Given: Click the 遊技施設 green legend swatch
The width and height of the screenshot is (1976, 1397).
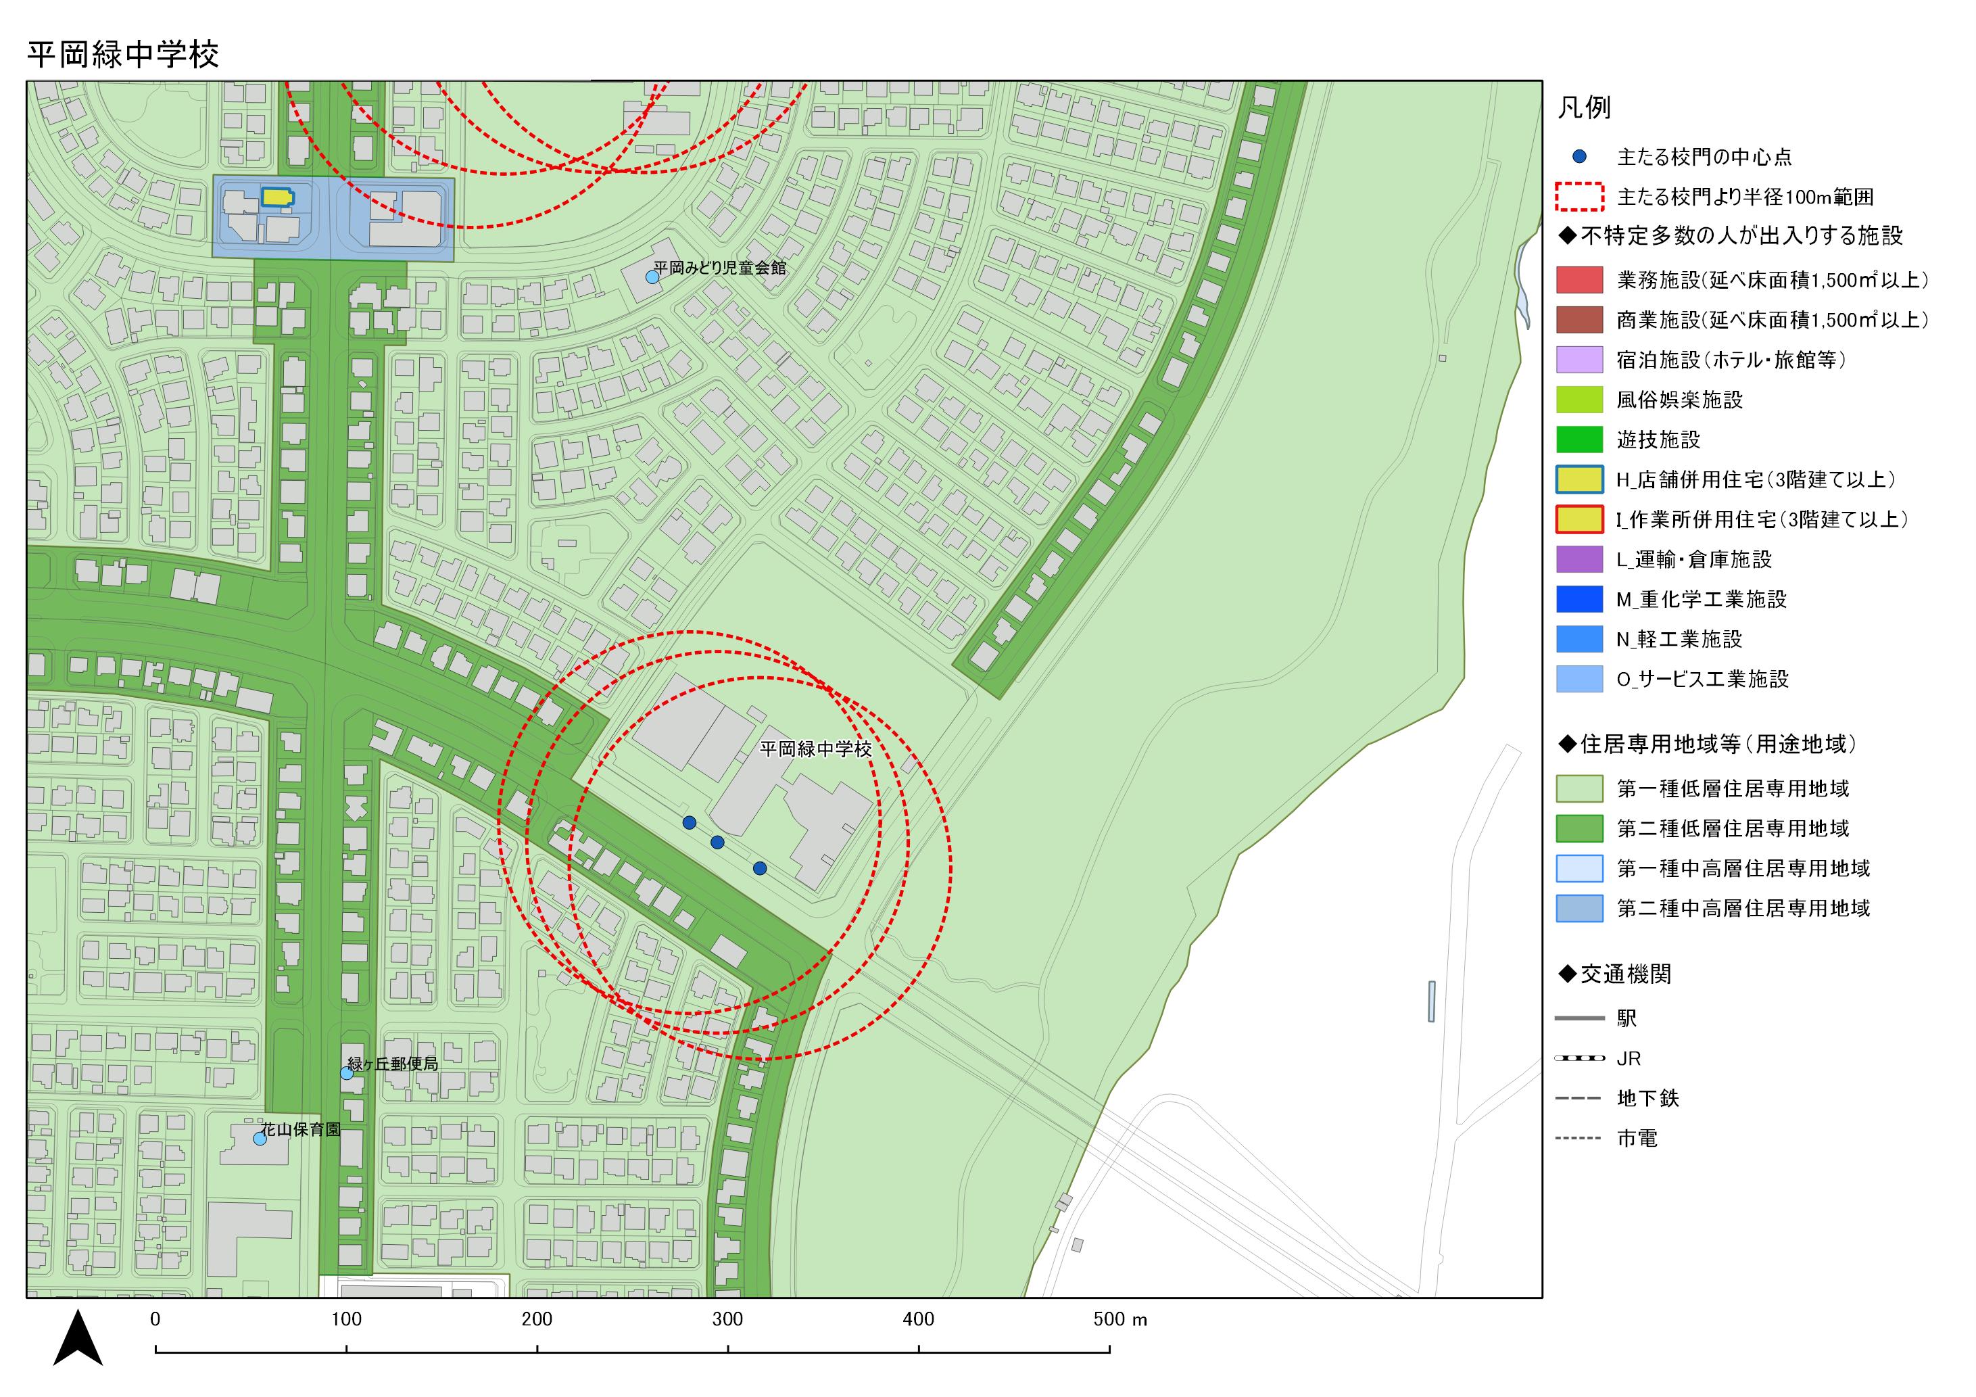Looking at the screenshot, I should pyautogui.click(x=1579, y=439).
